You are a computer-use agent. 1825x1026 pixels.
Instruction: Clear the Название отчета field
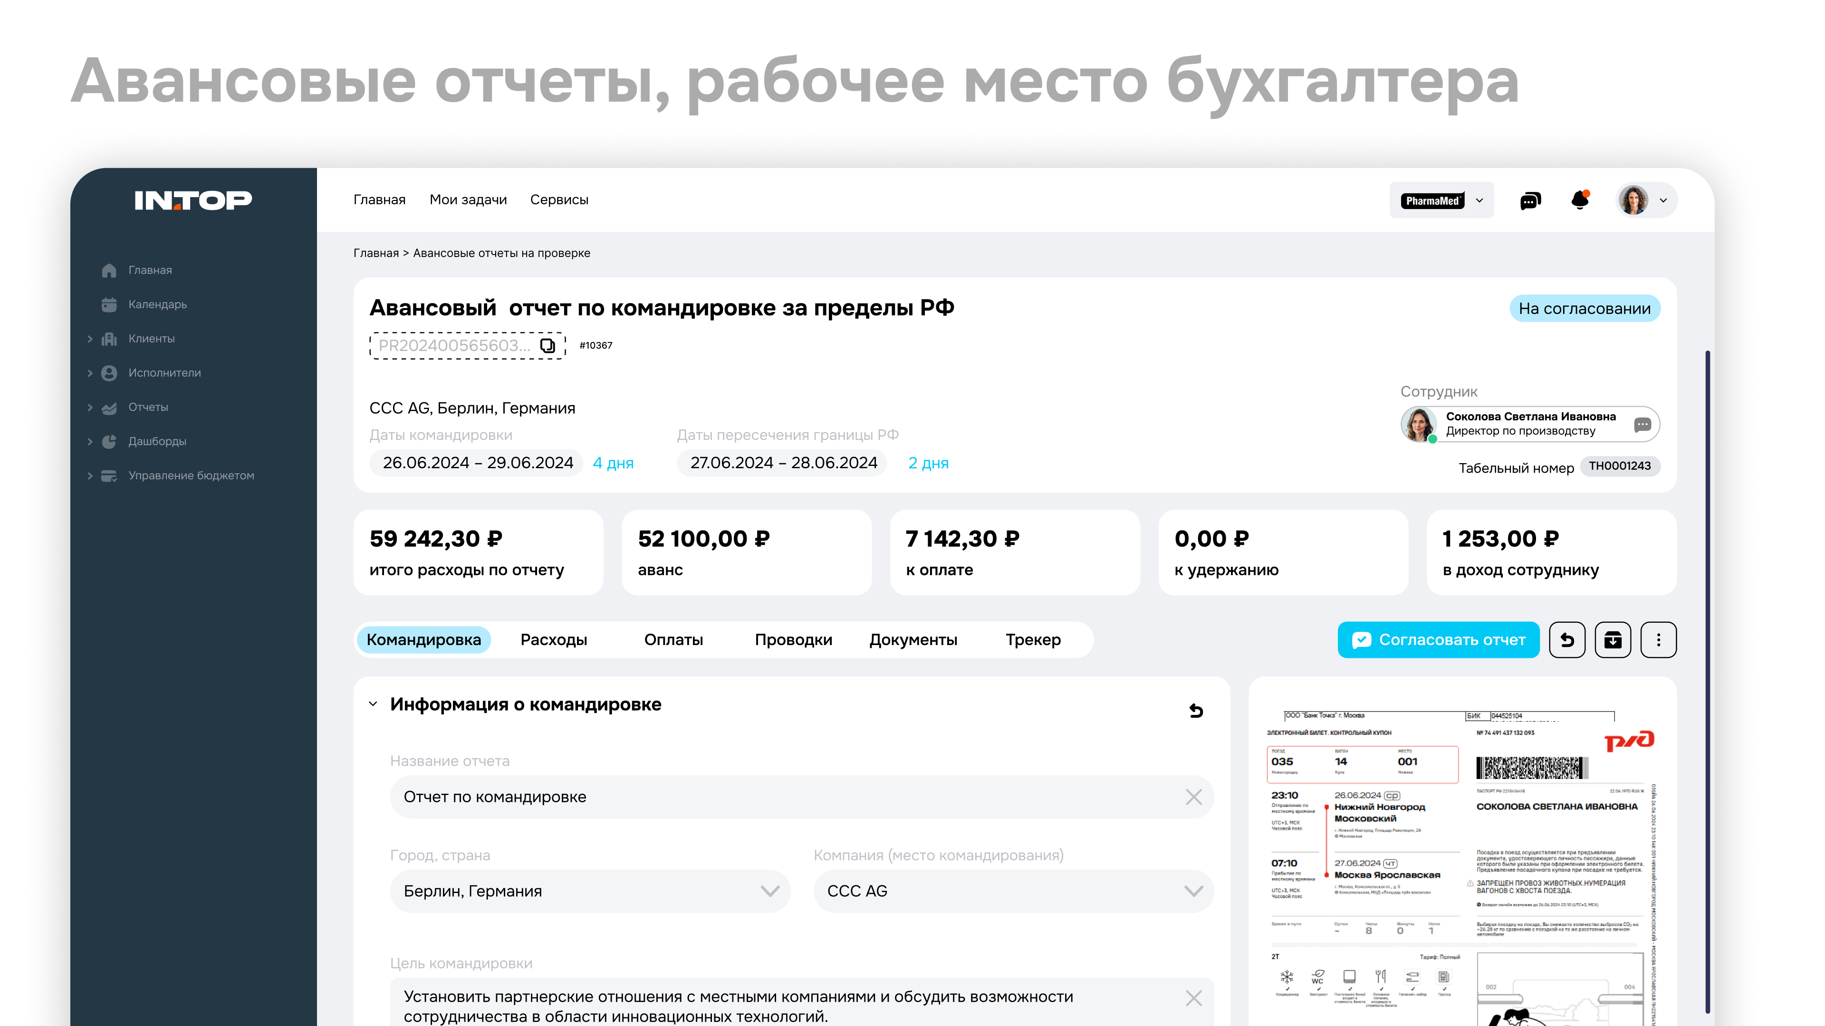point(1193,798)
